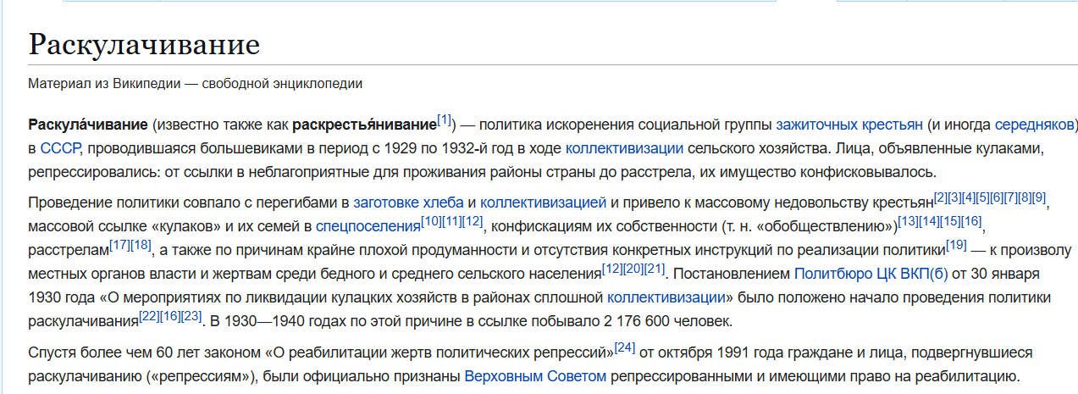1078x394 pixels.
Task: Click the Раскулачивание page heading
Action: click(x=144, y=44)
